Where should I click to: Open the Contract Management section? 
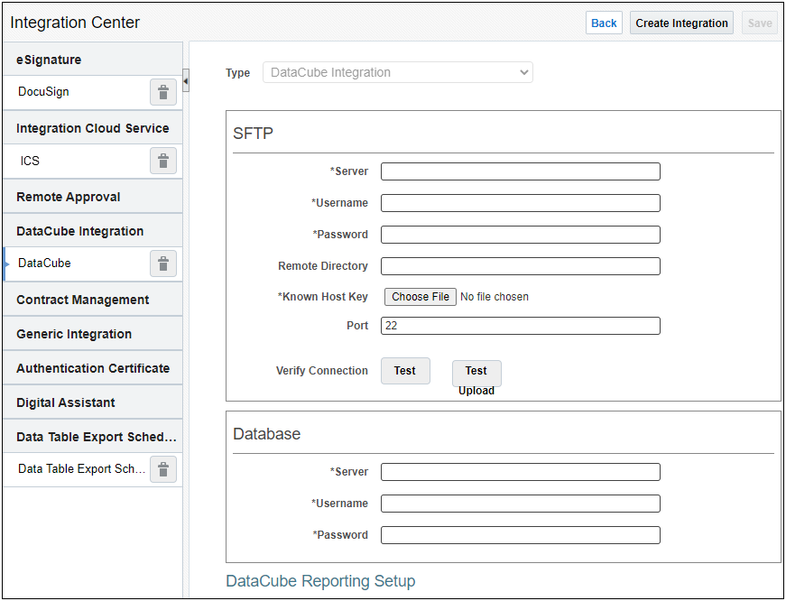83,300
